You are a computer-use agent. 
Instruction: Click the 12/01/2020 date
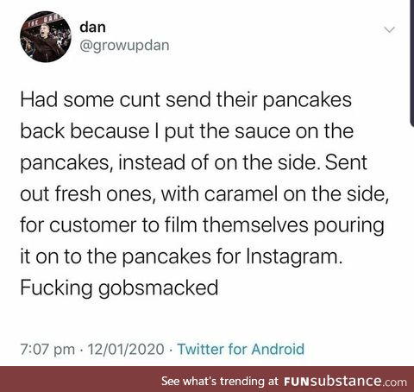126,349
